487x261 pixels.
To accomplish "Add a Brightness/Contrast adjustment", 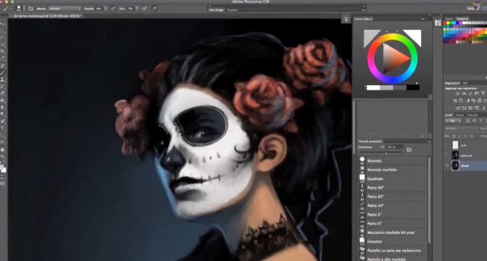I will coord(457,94).
